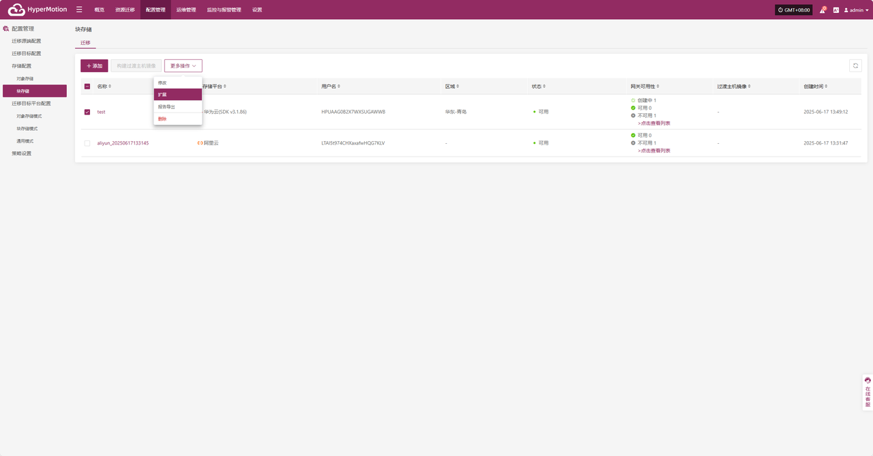Click 点击查看列表 link in test row
The width and height of the screenshot is (873, 456).
coord(654,123)
